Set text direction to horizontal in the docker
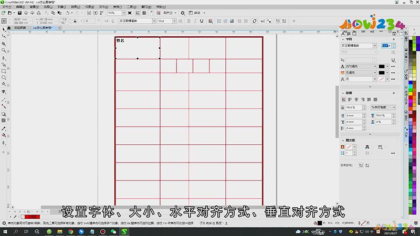Image resolution: width=420 pixels, height=236 pixels. [x=361, y=165]
